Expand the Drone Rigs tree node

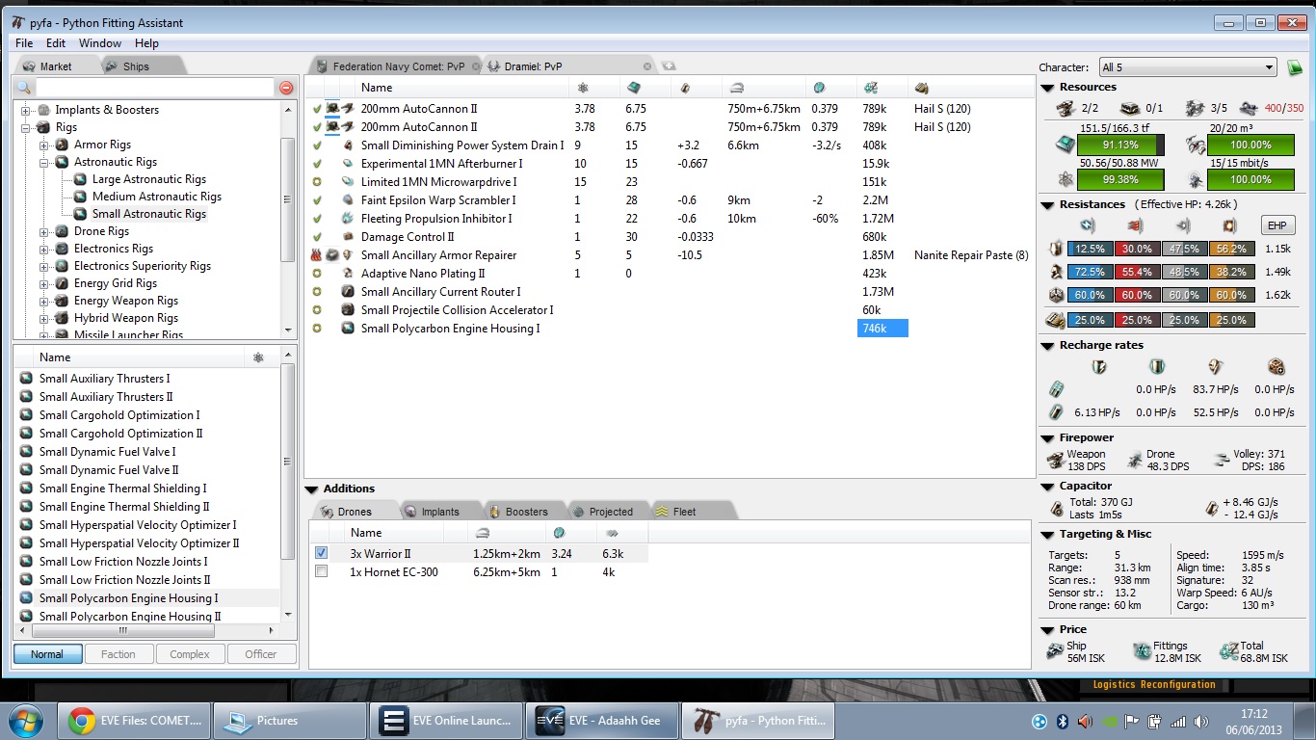tap(44, 231)
